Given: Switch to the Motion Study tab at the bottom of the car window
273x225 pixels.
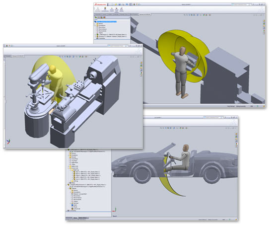Looking at the screenshot, I should (x=83, y=218).
